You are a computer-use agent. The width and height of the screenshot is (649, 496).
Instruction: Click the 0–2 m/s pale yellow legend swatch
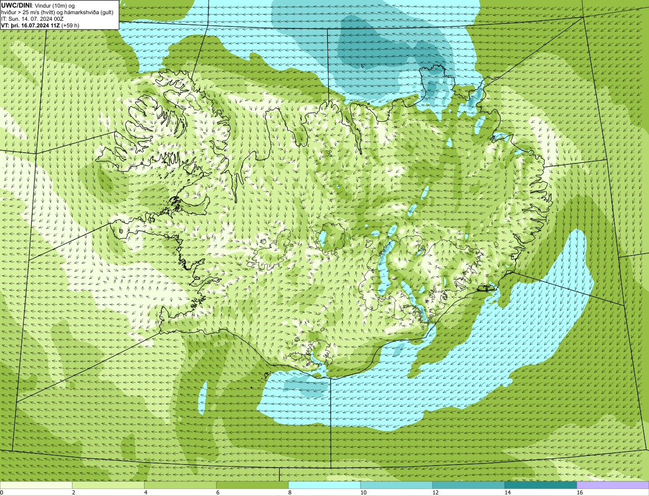tap(36, 485)
